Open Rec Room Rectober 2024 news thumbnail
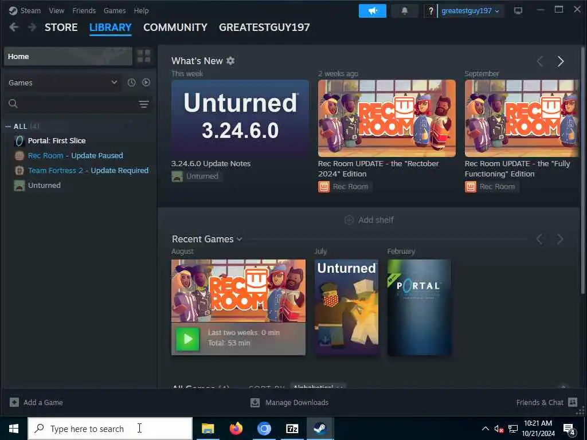The height and width of the screenshot is (440, 587). (x=387, y=118)
